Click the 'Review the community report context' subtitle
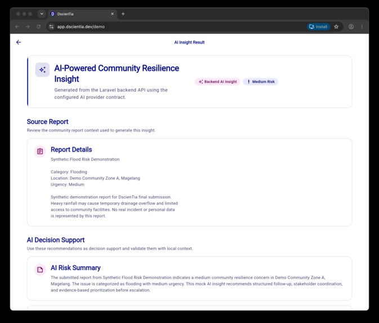 91,130
